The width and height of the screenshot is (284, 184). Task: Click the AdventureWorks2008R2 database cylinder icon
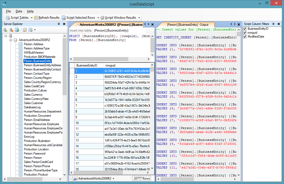[16, 40]
